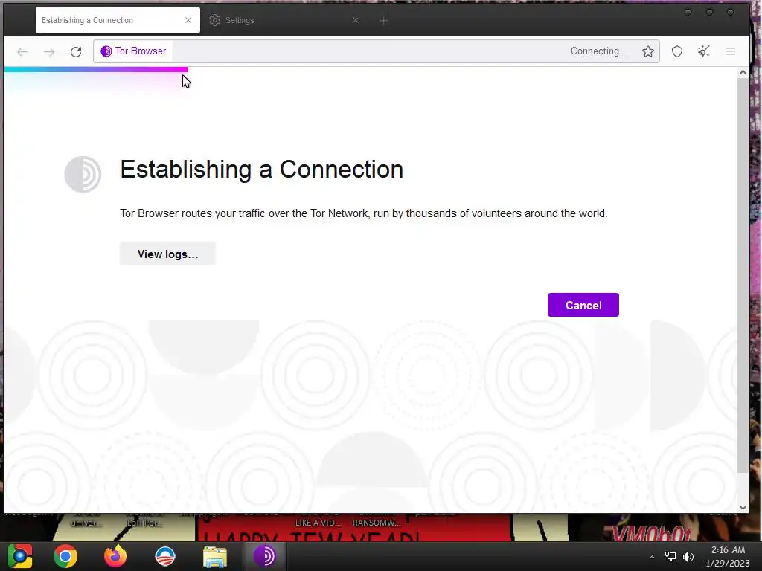
Task: Click the Connecting… status text in address bar
Action: (x=599, y=51)
